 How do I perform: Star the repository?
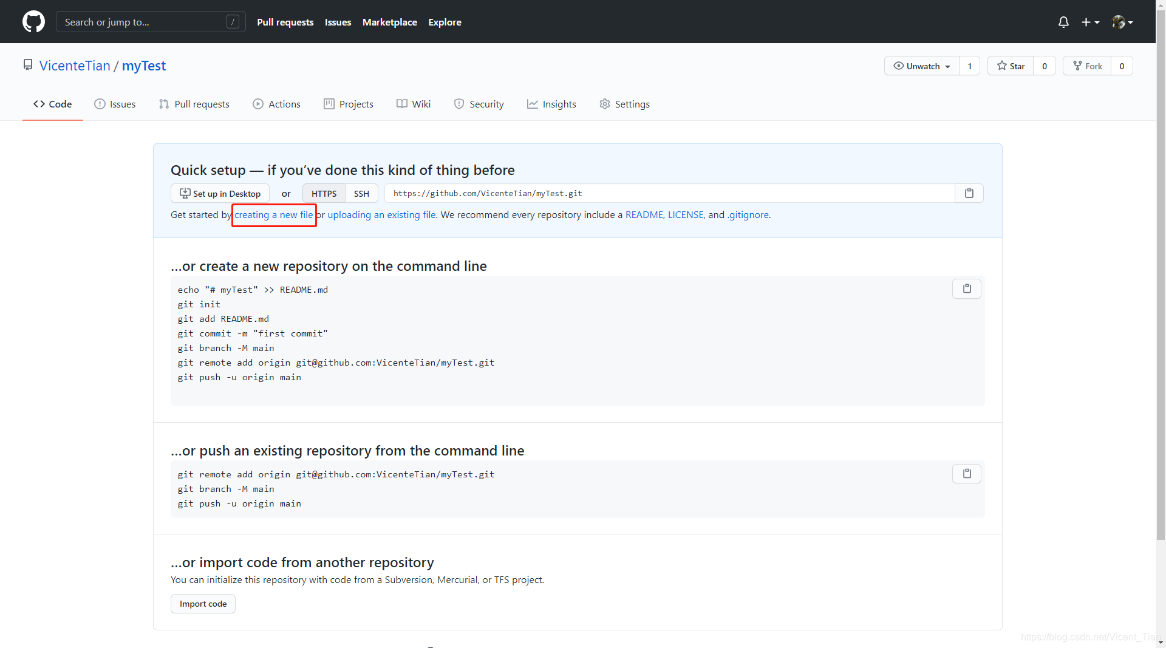(x=1011, y=66)
